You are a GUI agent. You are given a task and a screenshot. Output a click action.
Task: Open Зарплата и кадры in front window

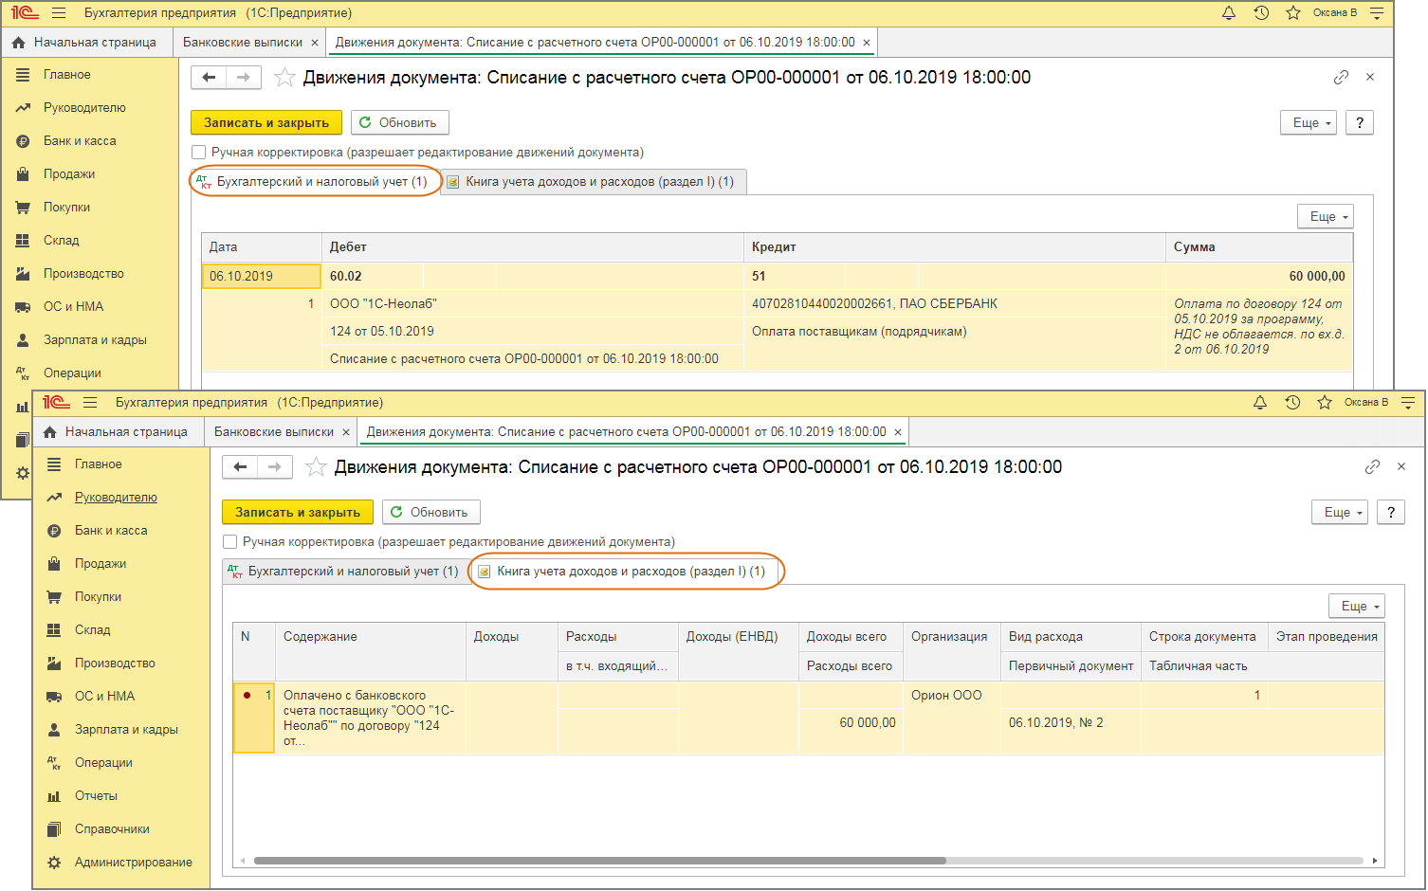pos(126,730)
